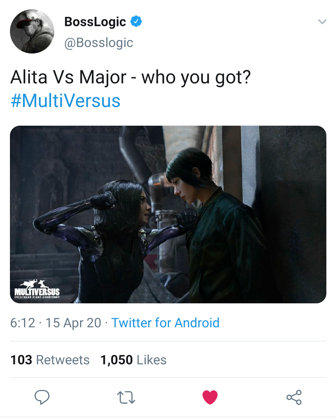
Task: Open the BossLogic display name
Action: (x=95, y=21)
